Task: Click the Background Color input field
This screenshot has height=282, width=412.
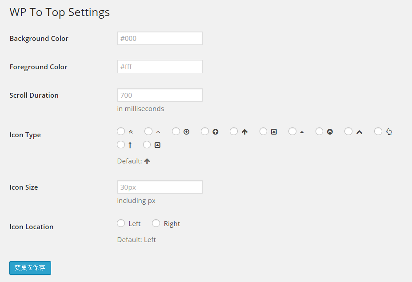Action: pyautogui.click(x=160, y=38)
